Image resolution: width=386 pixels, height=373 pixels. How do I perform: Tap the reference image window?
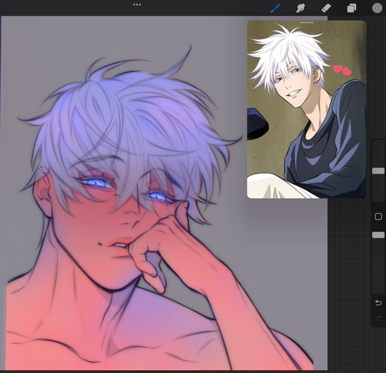pyautogui.click(x=307, y=110)
